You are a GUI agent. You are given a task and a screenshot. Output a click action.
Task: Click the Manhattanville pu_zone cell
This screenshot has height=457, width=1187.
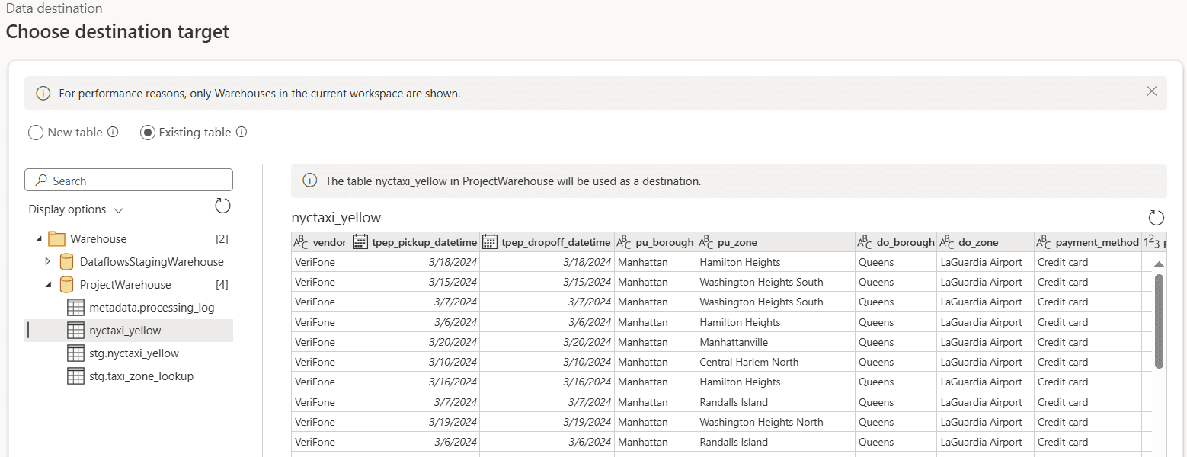point(776,342)
